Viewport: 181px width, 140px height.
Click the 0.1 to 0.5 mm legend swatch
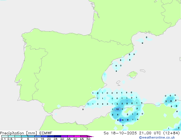[x=5, y=136]
